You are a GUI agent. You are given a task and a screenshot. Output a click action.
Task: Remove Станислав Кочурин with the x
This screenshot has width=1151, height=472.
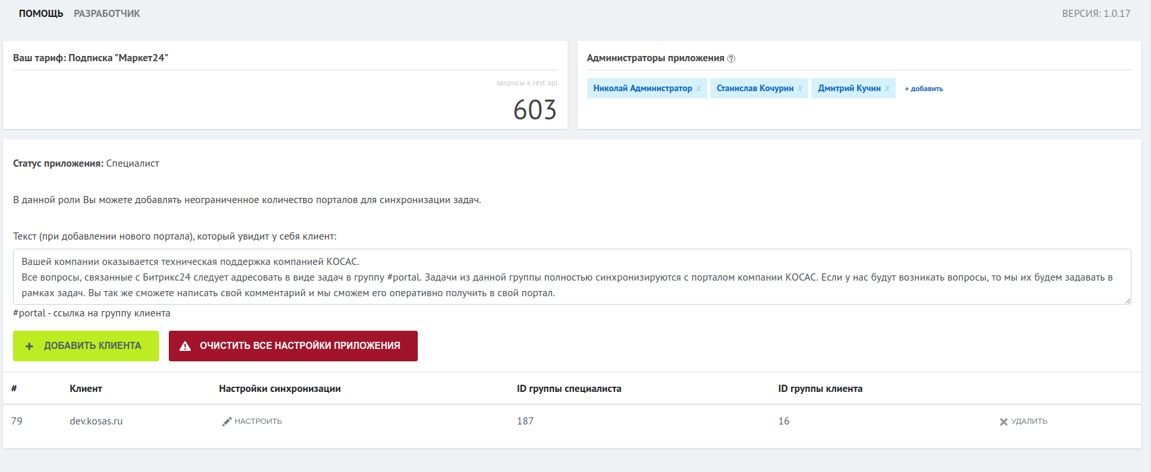pos(800,89)
